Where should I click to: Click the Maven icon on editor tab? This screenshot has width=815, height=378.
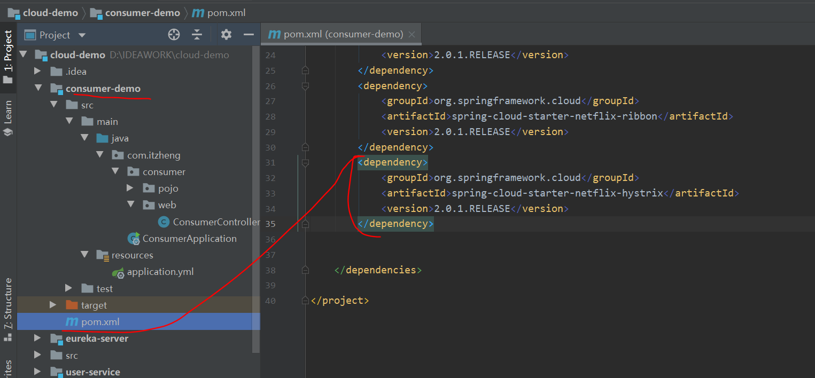click(274, 35)
